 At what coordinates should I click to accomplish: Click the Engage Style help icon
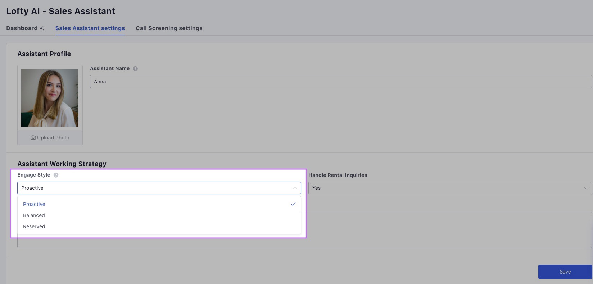pyautogui.click(x=56, y=175)
